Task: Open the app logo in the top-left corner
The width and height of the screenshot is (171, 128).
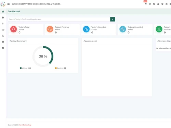Action: coord(3,4)
